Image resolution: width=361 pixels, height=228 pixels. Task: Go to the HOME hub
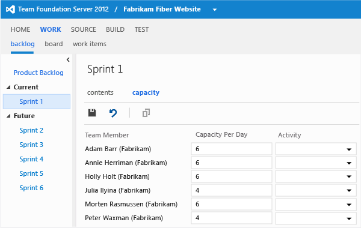click(x=20, y=29)
